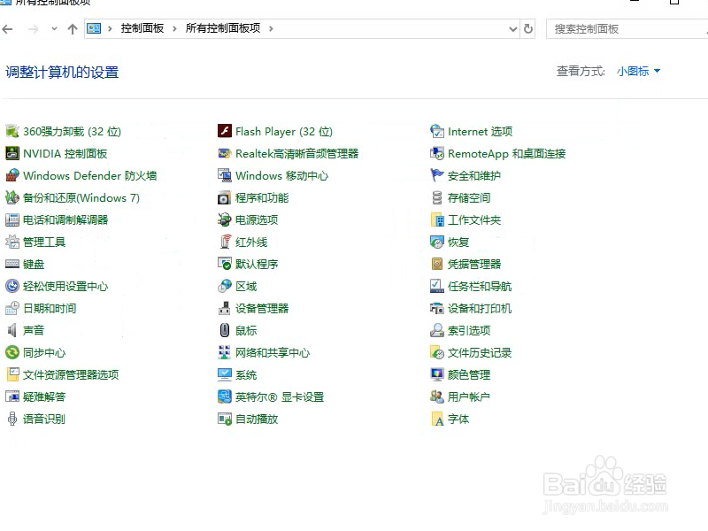This screenshot has height=531, width=708.
Task: Expand chevron after 所有控制面板项 breadcrumb
Action: [x=271, y=29]
